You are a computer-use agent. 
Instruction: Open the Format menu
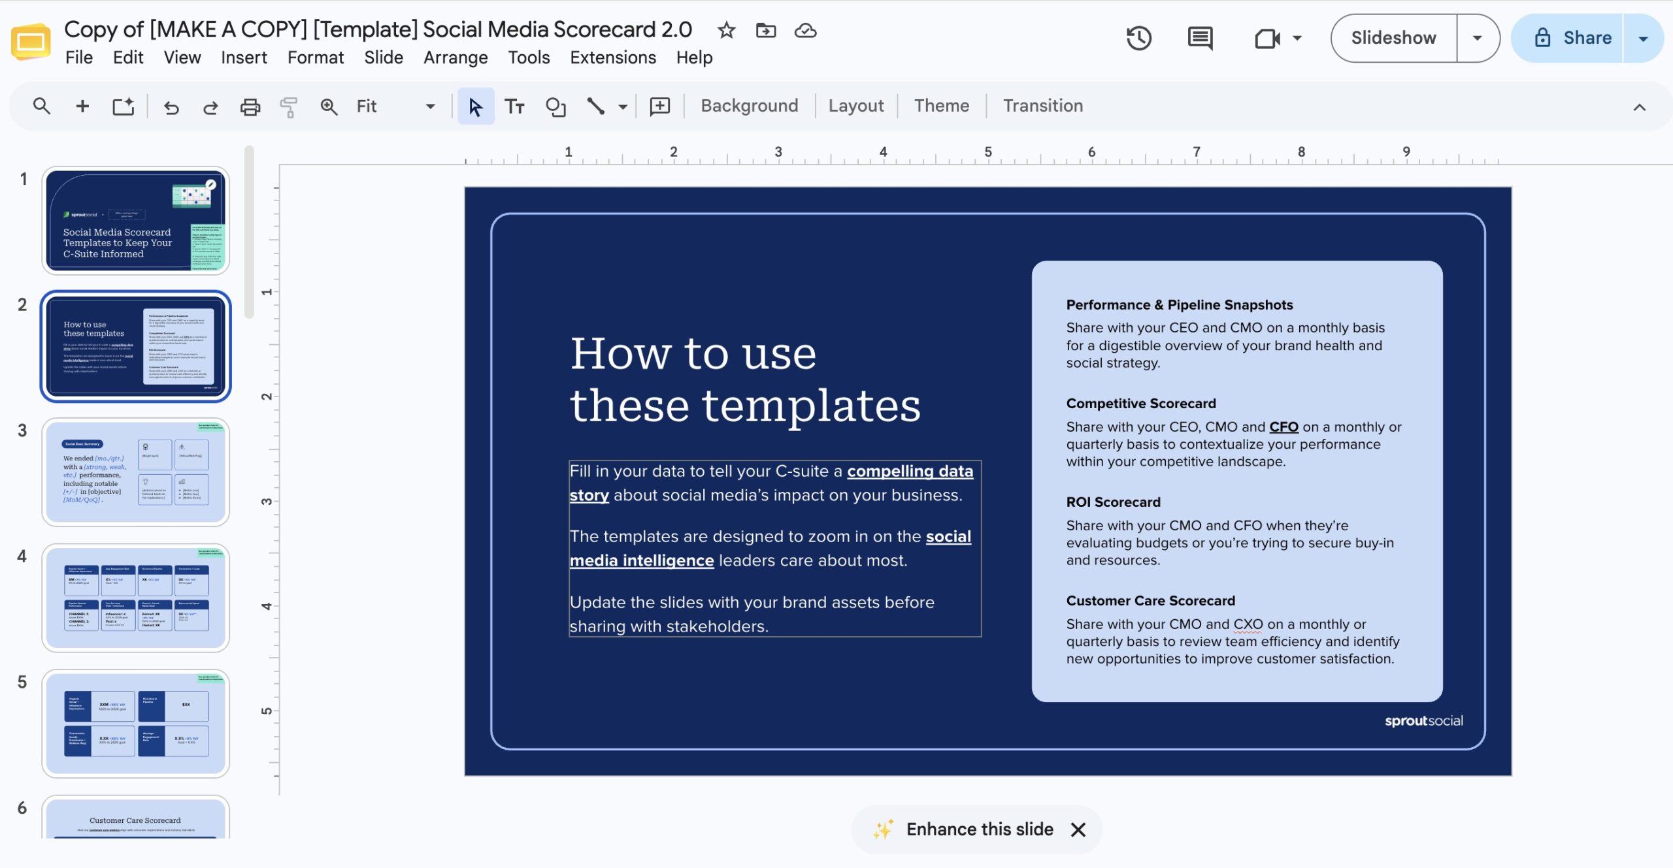[316, 57]
